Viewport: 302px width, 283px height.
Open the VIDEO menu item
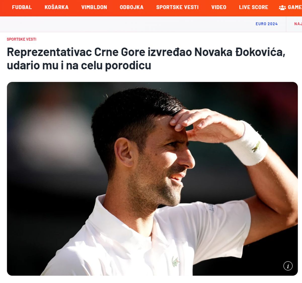tap(219, 7)
